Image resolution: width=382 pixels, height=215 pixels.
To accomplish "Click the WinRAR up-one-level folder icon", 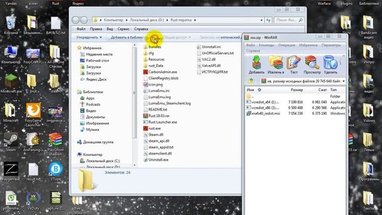I will [251, 81].
